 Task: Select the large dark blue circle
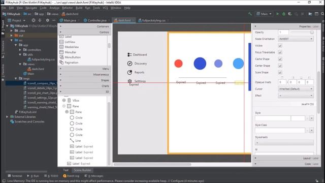coord(200,64)
